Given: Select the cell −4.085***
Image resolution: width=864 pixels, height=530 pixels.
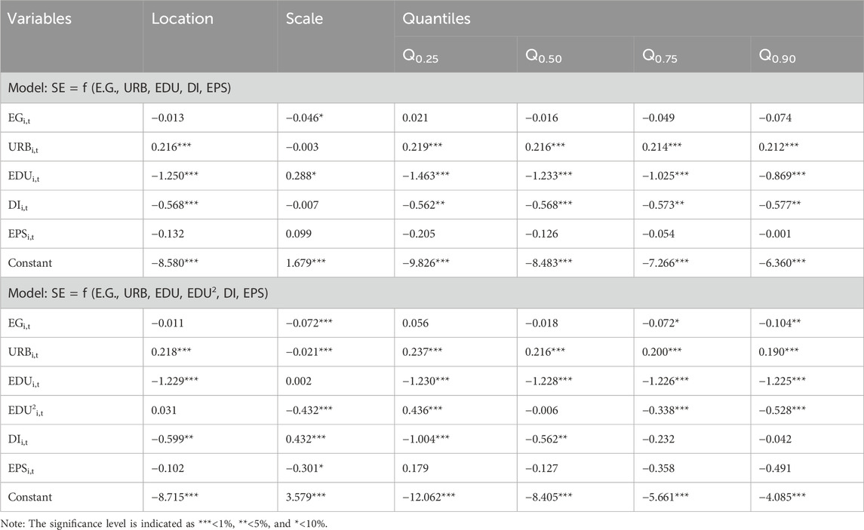Looking at the screenshot, I should click(x=783, y=497).
